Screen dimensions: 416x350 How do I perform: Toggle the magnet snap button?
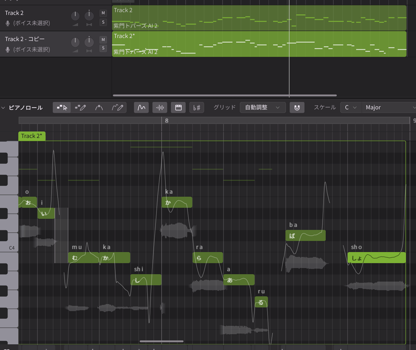[297, 108]
